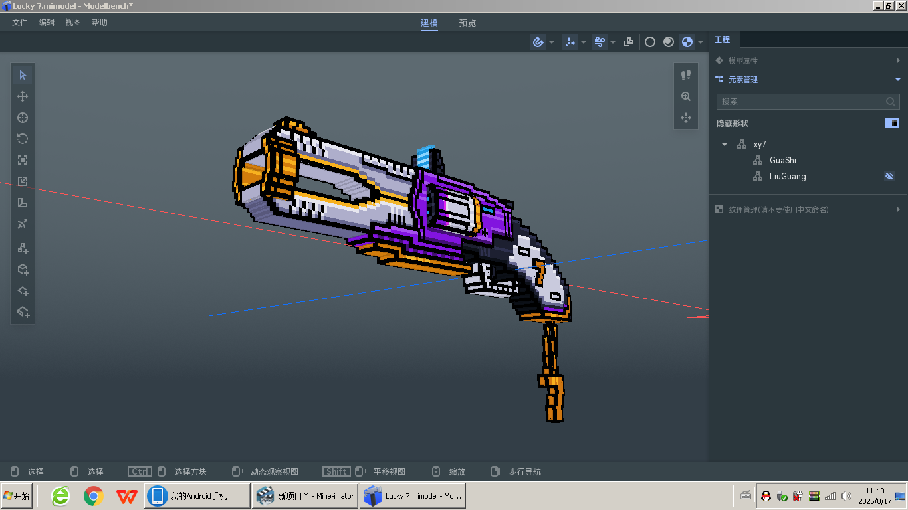Select the arrow Select tool
The image size is (908, 510).
[x=23, y=75]
